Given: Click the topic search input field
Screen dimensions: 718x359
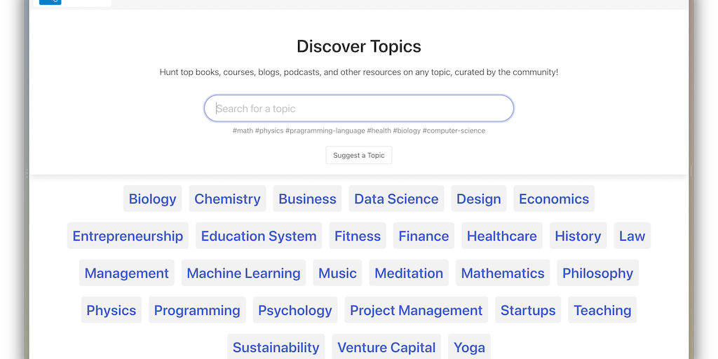Looking at the screenshot, I should pyautogui.click(x=358, y=109).
